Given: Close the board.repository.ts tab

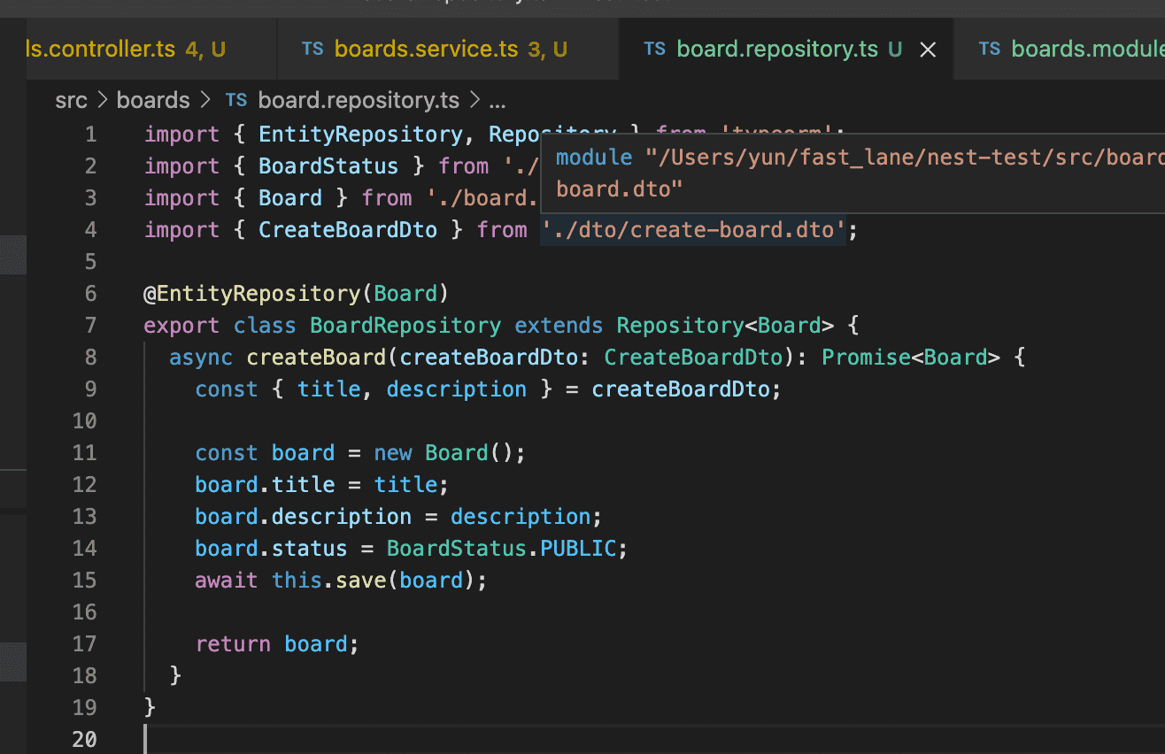Looking at the screenshot, I should [928, 50].
